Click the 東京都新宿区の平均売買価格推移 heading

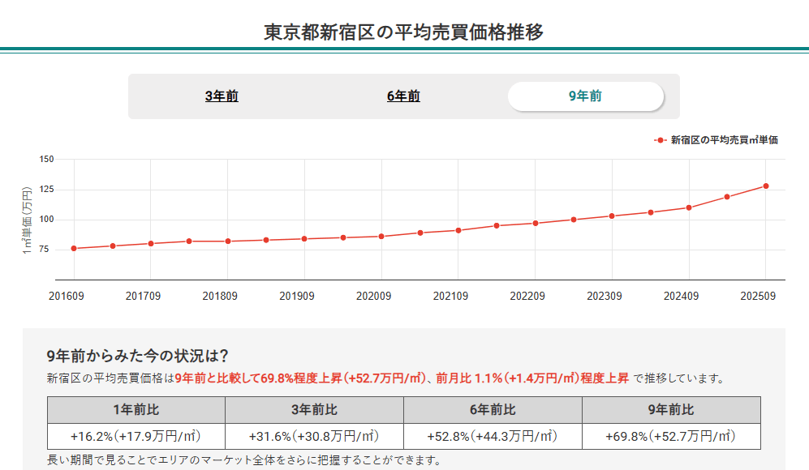(404, 32)
